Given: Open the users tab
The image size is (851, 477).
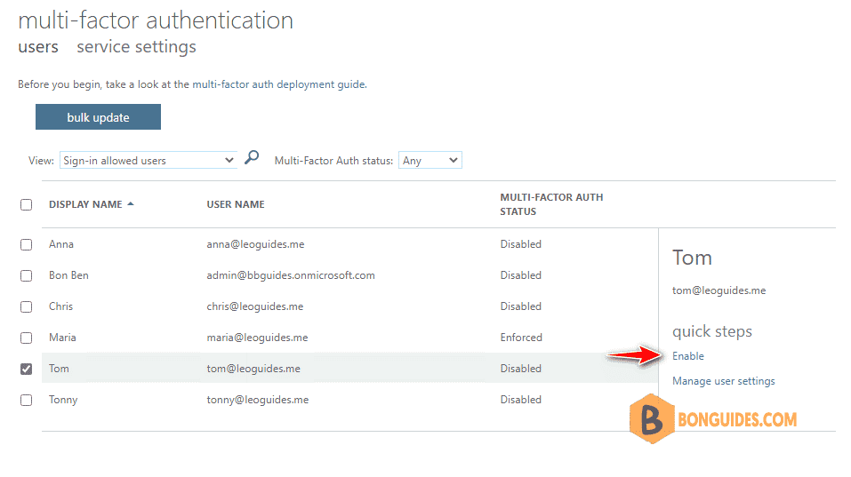Looking at the screenshot, I should click(38, 46).
